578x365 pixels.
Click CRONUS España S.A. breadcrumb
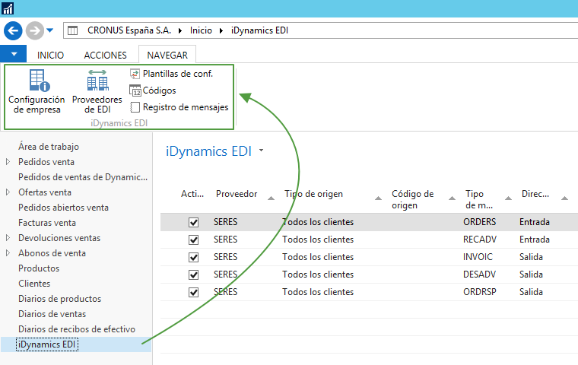click(x=129, y=30)
